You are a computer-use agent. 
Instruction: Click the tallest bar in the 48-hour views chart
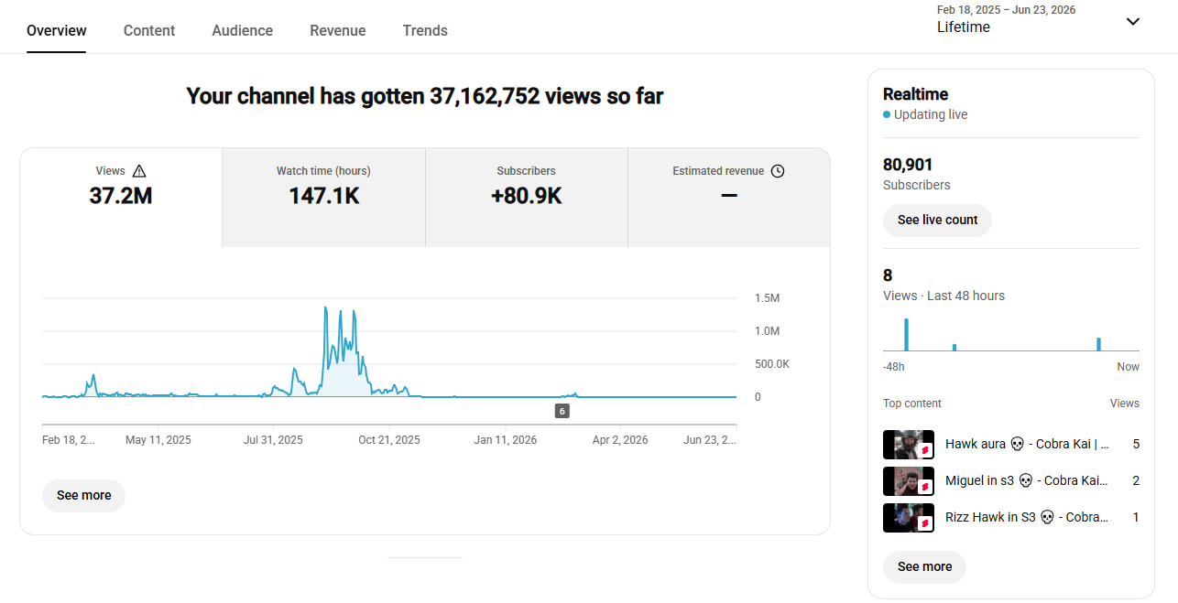(x=906, y=335)
